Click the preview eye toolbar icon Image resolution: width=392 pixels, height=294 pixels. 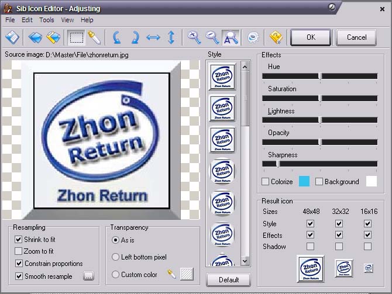click(253, 38)
